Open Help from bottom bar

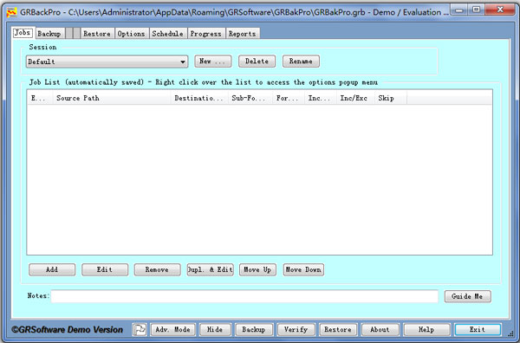pos(426,329)
